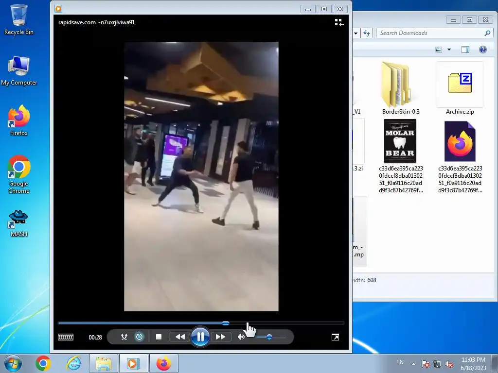This screenshot has height=373, width=498.
Task: Switch to Library view icon
Action: click(x=339, y=22)
